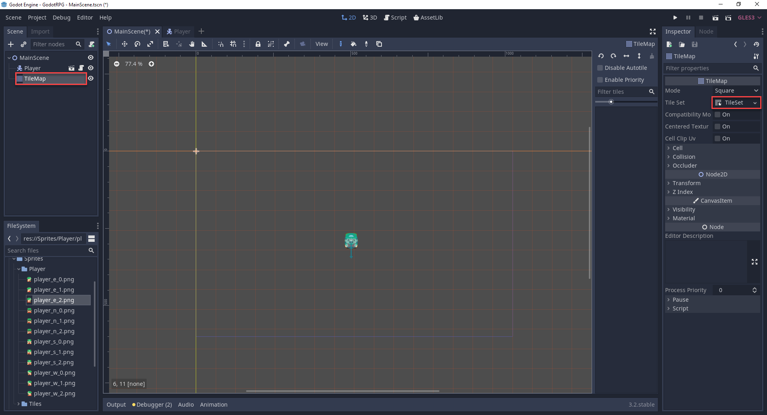Lock the selected node with padlock icon
Screen dimensions: 767x415
(x=258, y=44)
